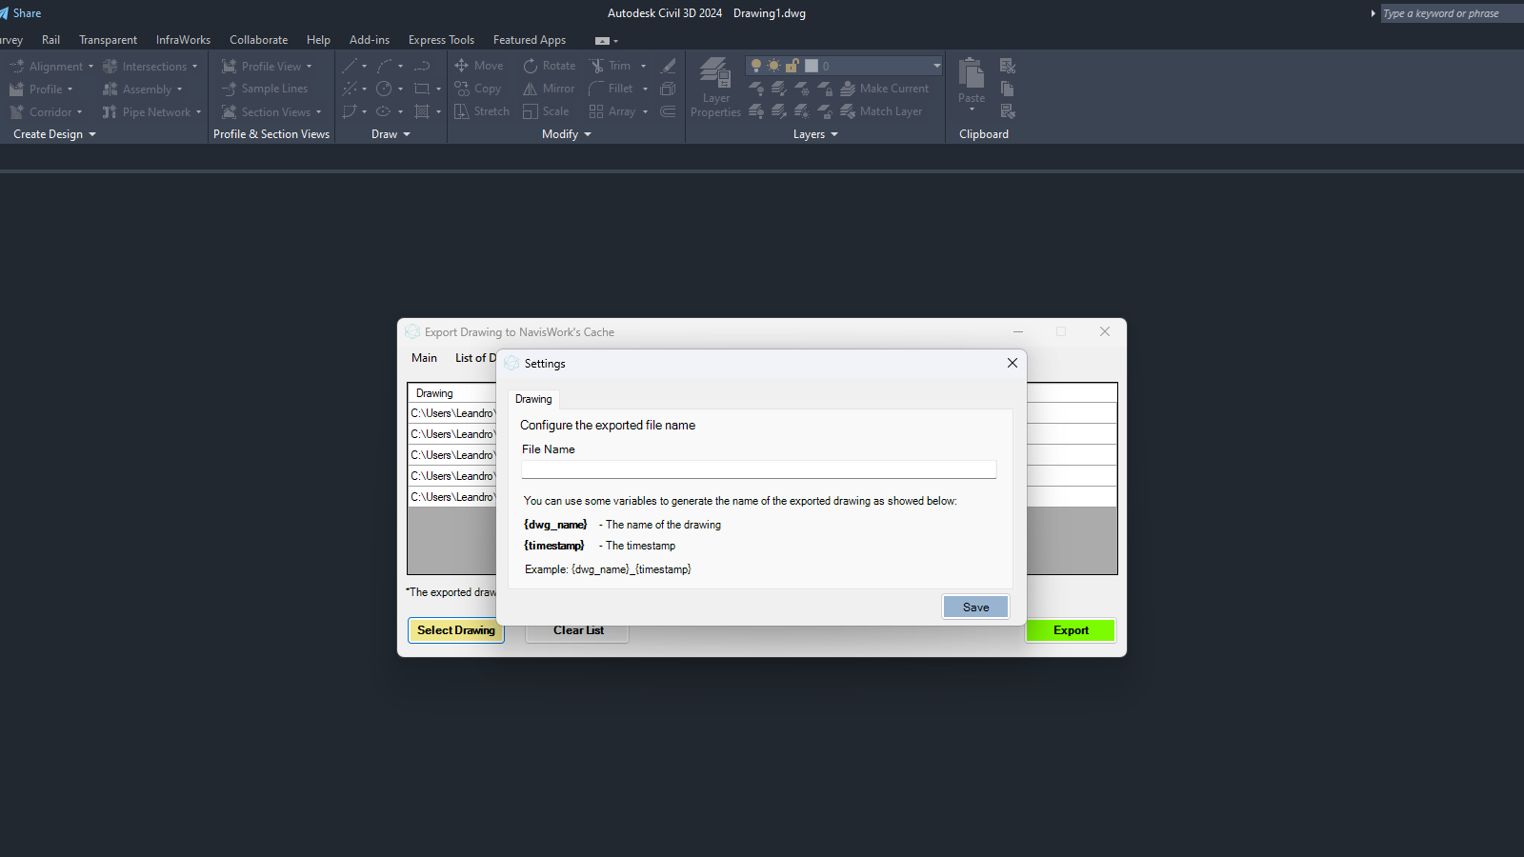
Task: Select the Line draw tool
Action: point(350,66)
